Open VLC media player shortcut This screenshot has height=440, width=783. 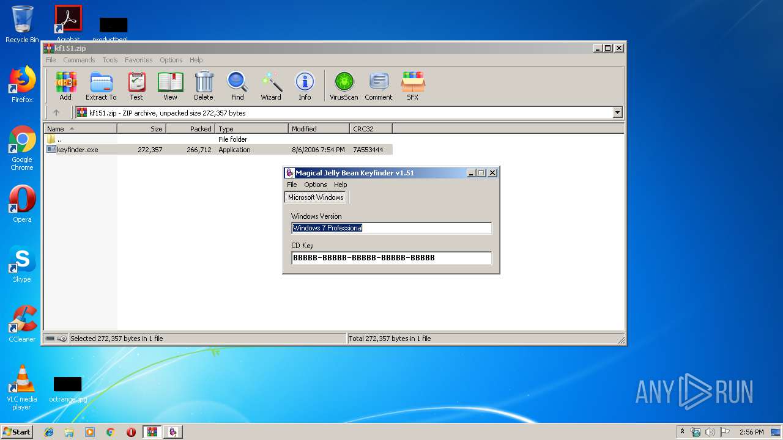coord(22,387)
